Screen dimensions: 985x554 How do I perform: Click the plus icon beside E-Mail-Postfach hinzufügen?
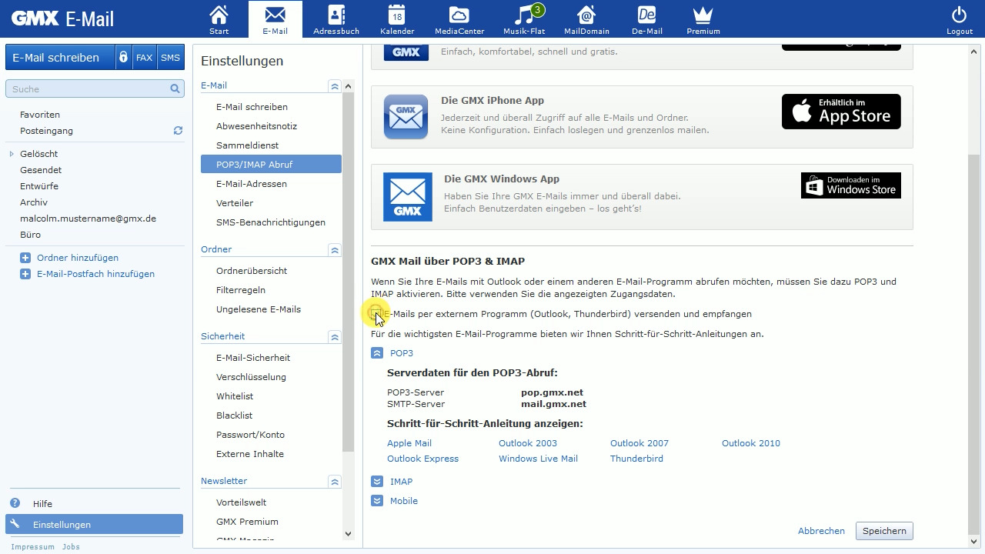click(x=25, y=274)
